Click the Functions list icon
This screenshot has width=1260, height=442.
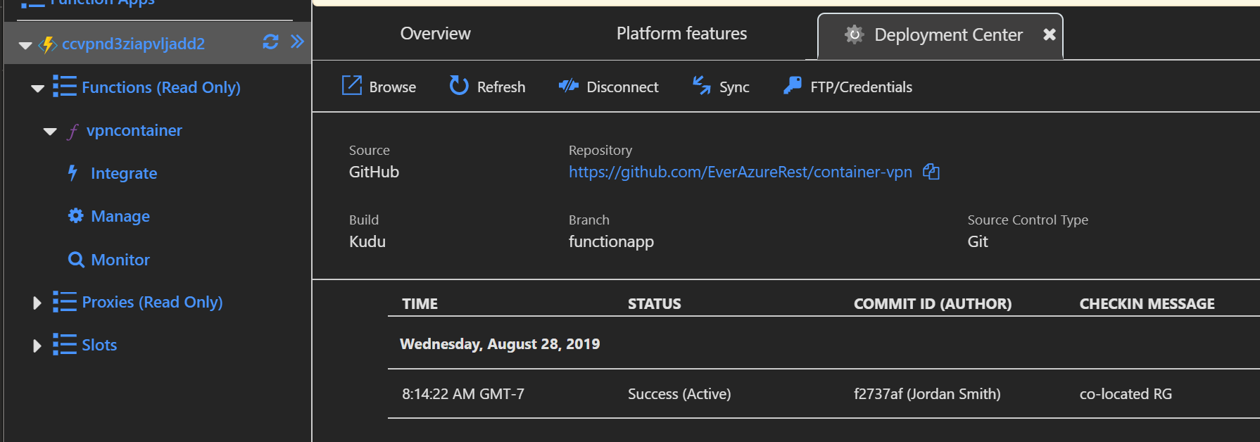pyautogui.click(x=65, y=87)
